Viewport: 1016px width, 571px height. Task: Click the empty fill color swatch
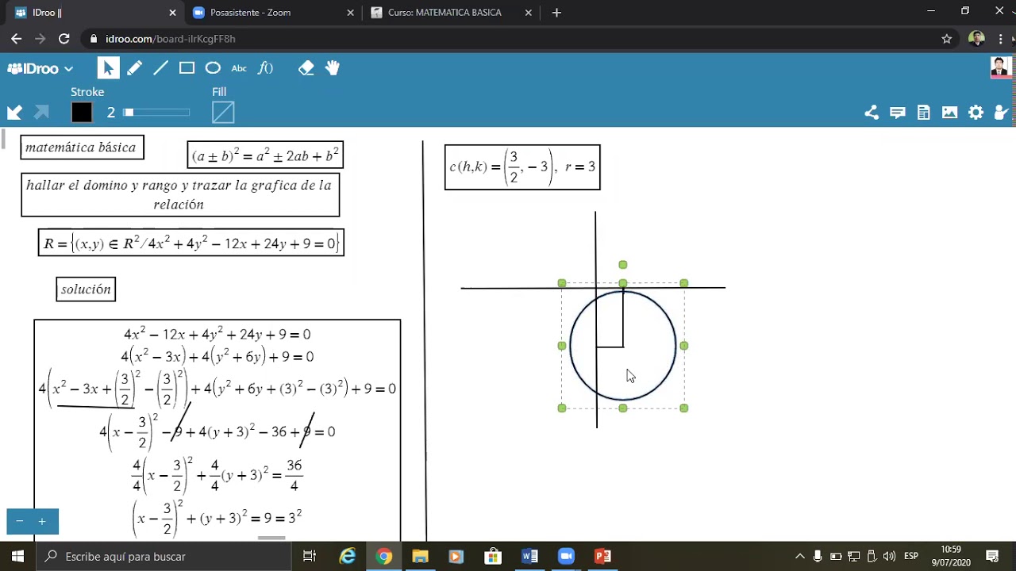[x=223, y=113]
